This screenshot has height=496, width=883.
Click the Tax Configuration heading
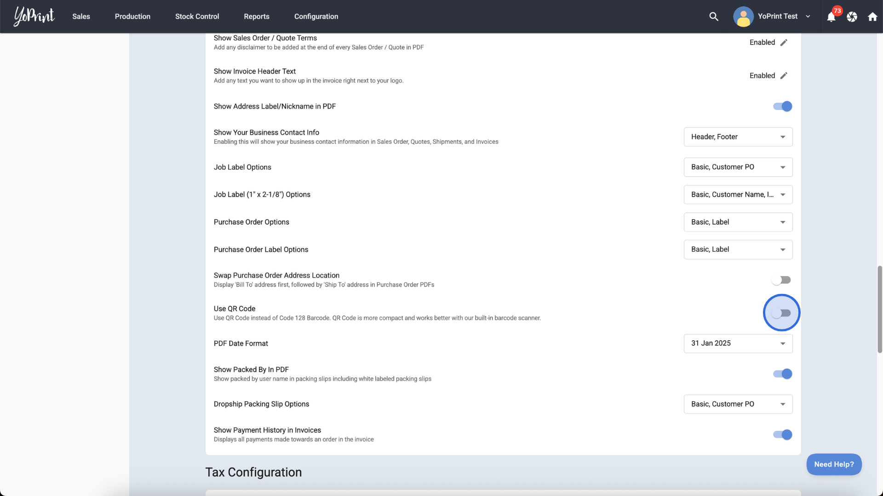(x=253, y=472)
